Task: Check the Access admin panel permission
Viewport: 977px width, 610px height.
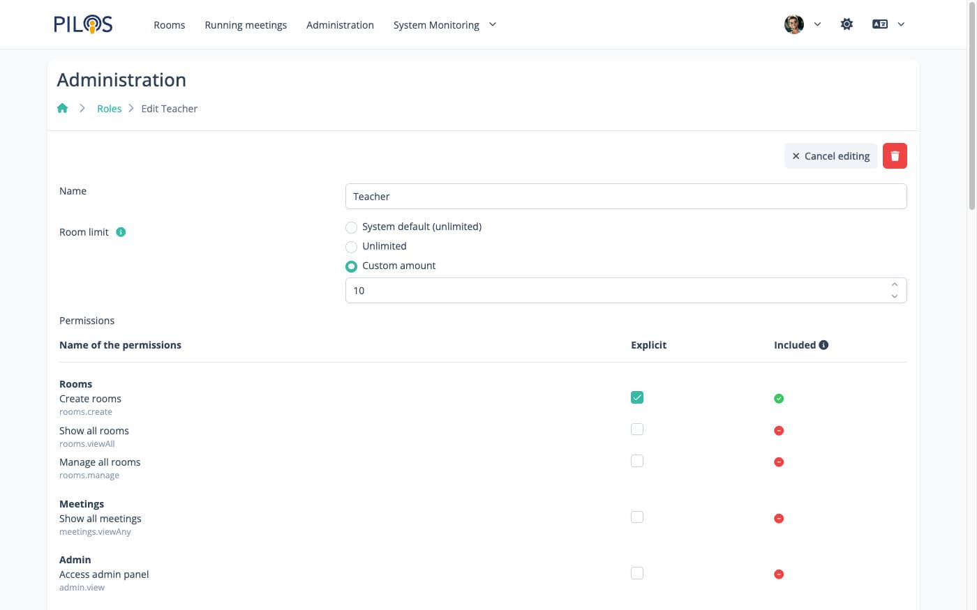Action: tap(637, 573)
